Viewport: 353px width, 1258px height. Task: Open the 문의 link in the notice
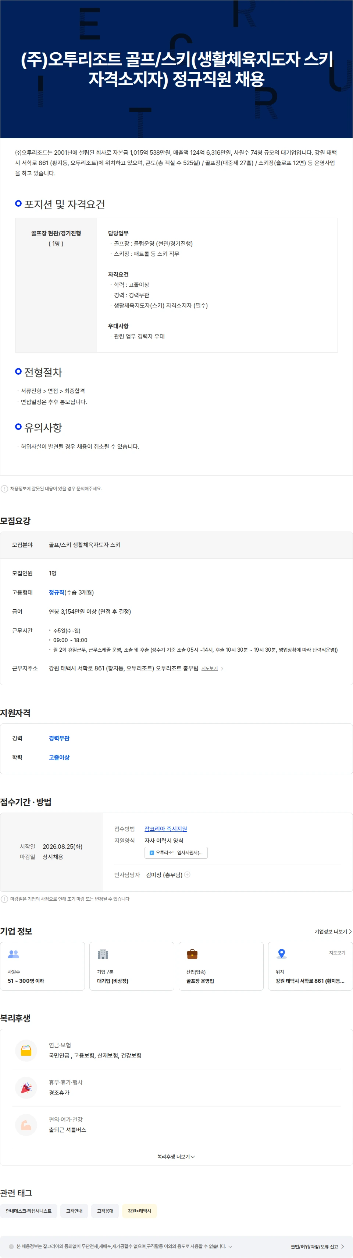[x=81, y=488]
